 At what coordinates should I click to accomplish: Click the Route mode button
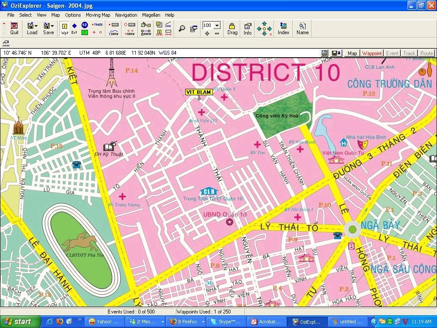point(426,53)
